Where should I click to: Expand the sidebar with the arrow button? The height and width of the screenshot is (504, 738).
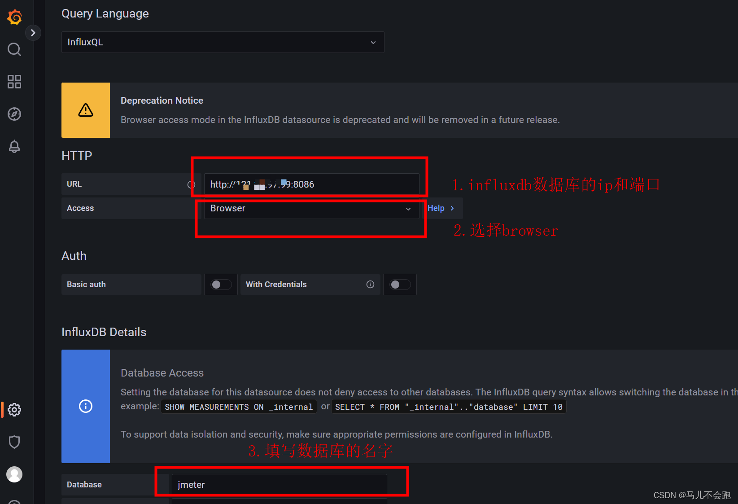[33, 33]
